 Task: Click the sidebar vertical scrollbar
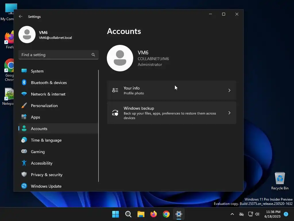(98, 126)
